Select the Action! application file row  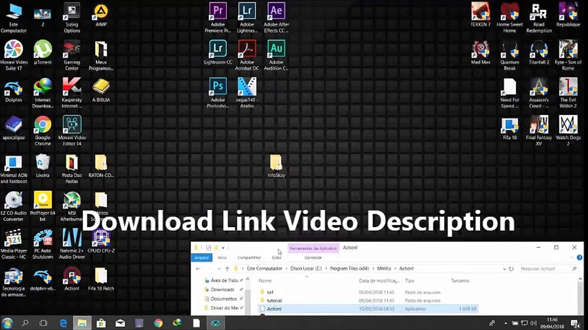coord(367,309)
